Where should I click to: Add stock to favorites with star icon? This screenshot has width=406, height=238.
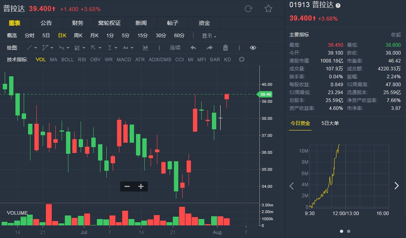tap(268, 9)
